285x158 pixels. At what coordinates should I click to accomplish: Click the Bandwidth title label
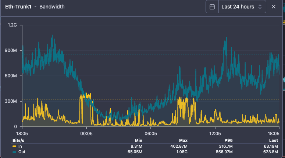point(52,7)
